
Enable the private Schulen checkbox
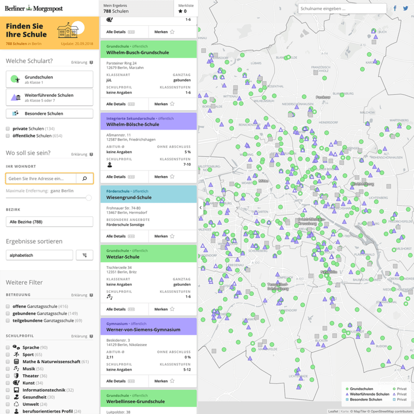pos(8,128)
